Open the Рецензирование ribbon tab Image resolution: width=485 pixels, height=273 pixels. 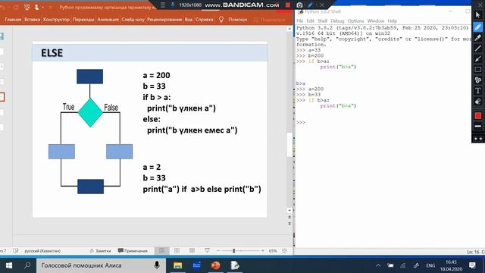(x=164, y=19)
